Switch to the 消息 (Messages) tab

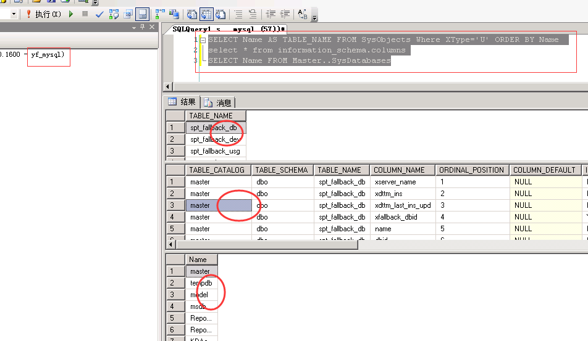(x=219, y=103)
